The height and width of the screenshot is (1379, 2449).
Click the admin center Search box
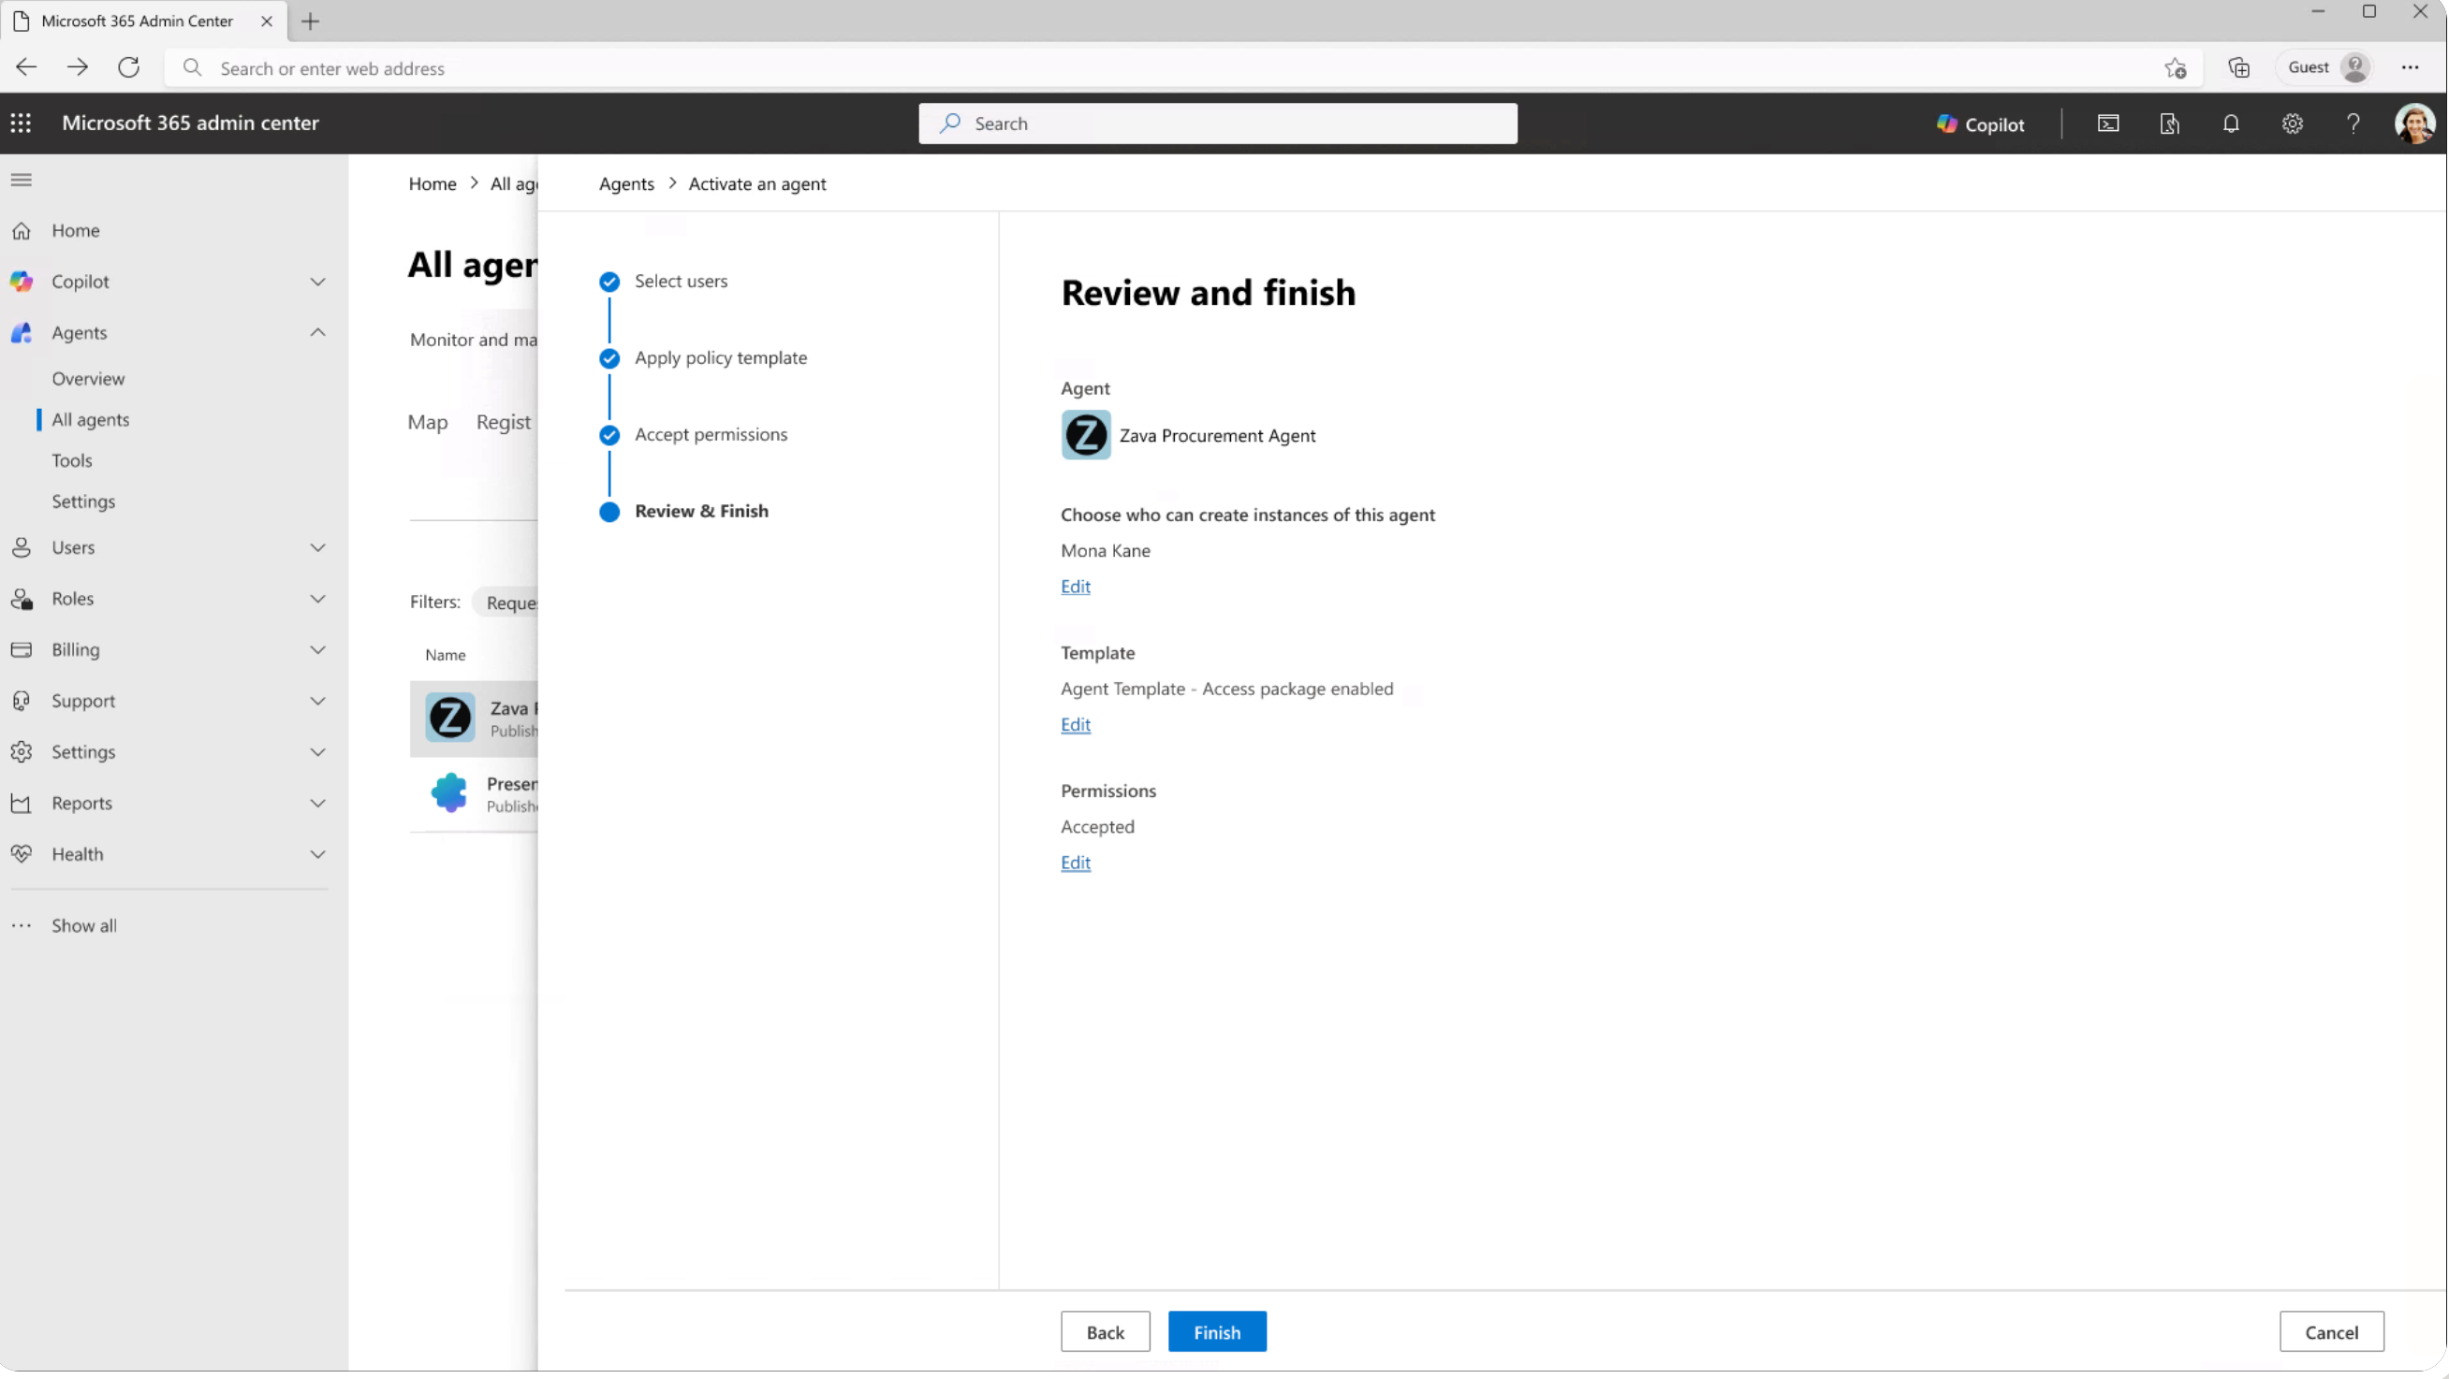(1217, 123)
